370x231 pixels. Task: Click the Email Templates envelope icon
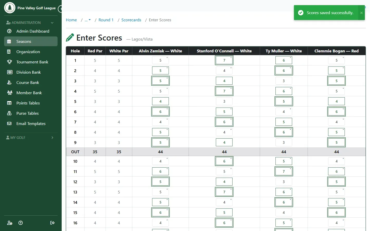9,123
